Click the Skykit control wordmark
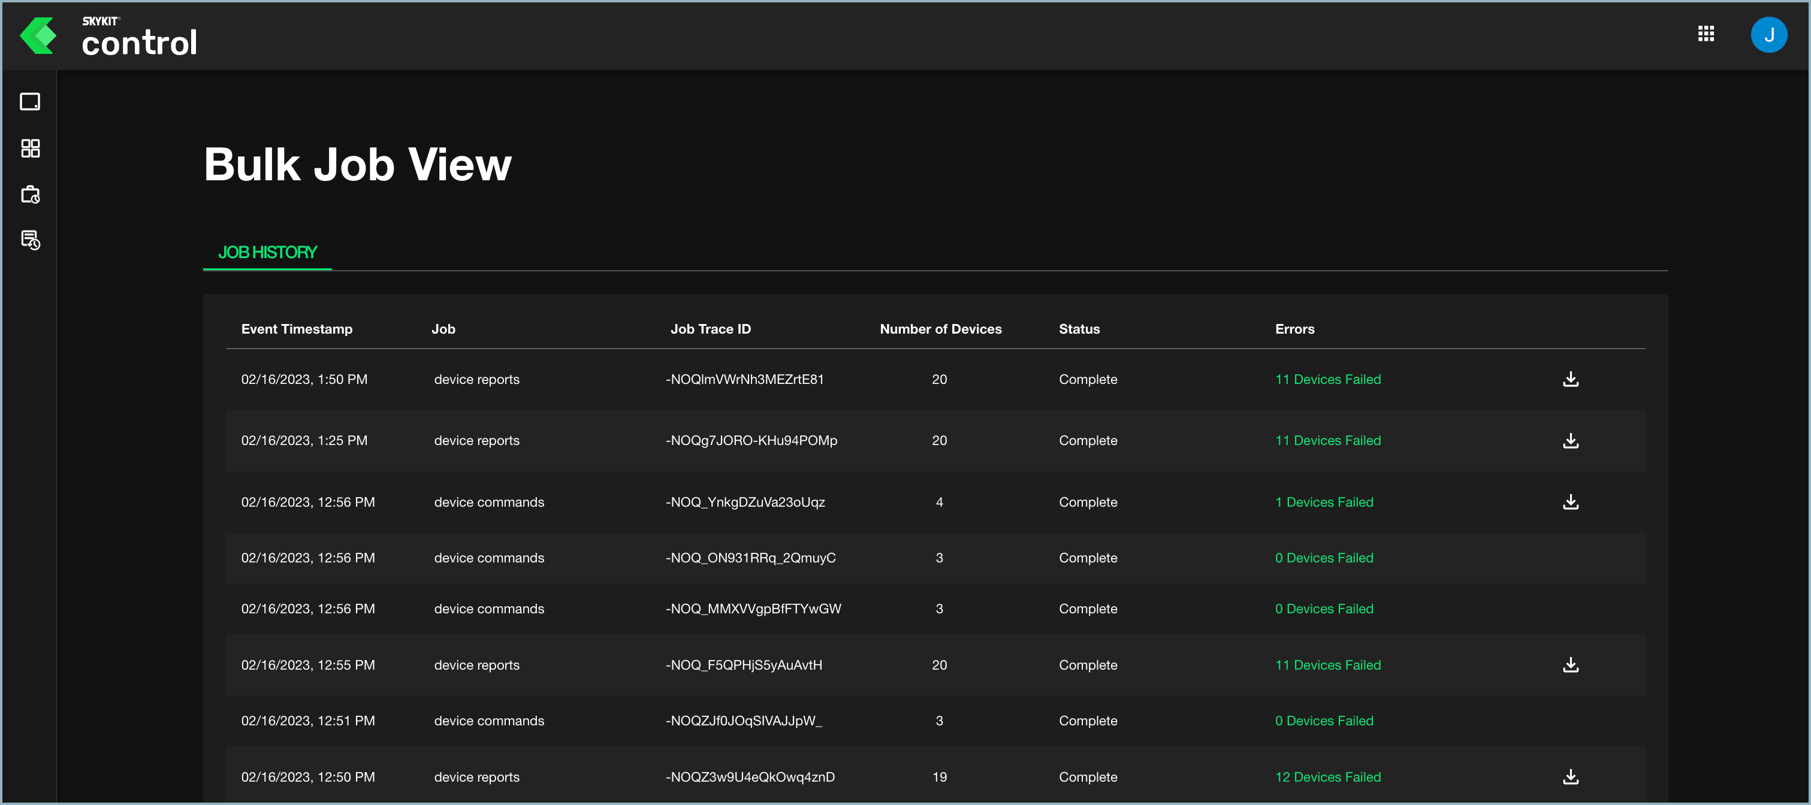The image size is (1811, 805). click(x=139, y=36)
